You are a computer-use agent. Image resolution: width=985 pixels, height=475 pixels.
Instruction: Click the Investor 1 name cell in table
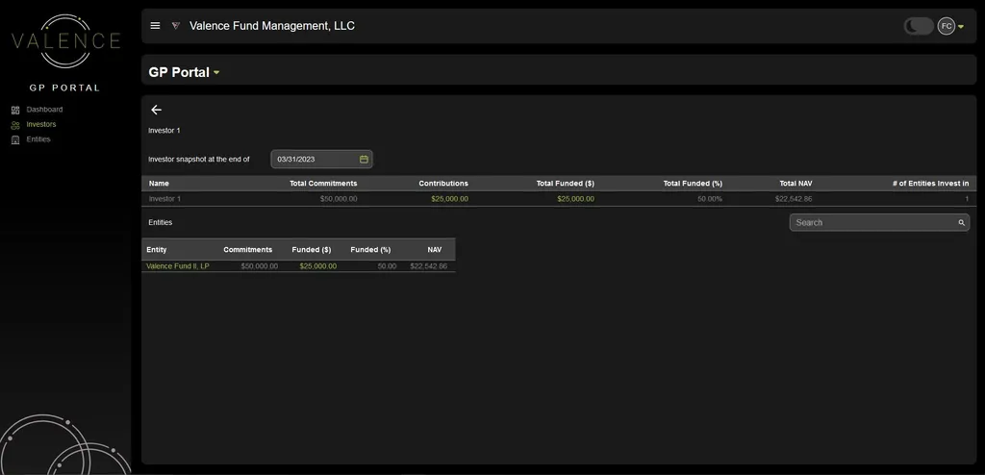point(164,199)
